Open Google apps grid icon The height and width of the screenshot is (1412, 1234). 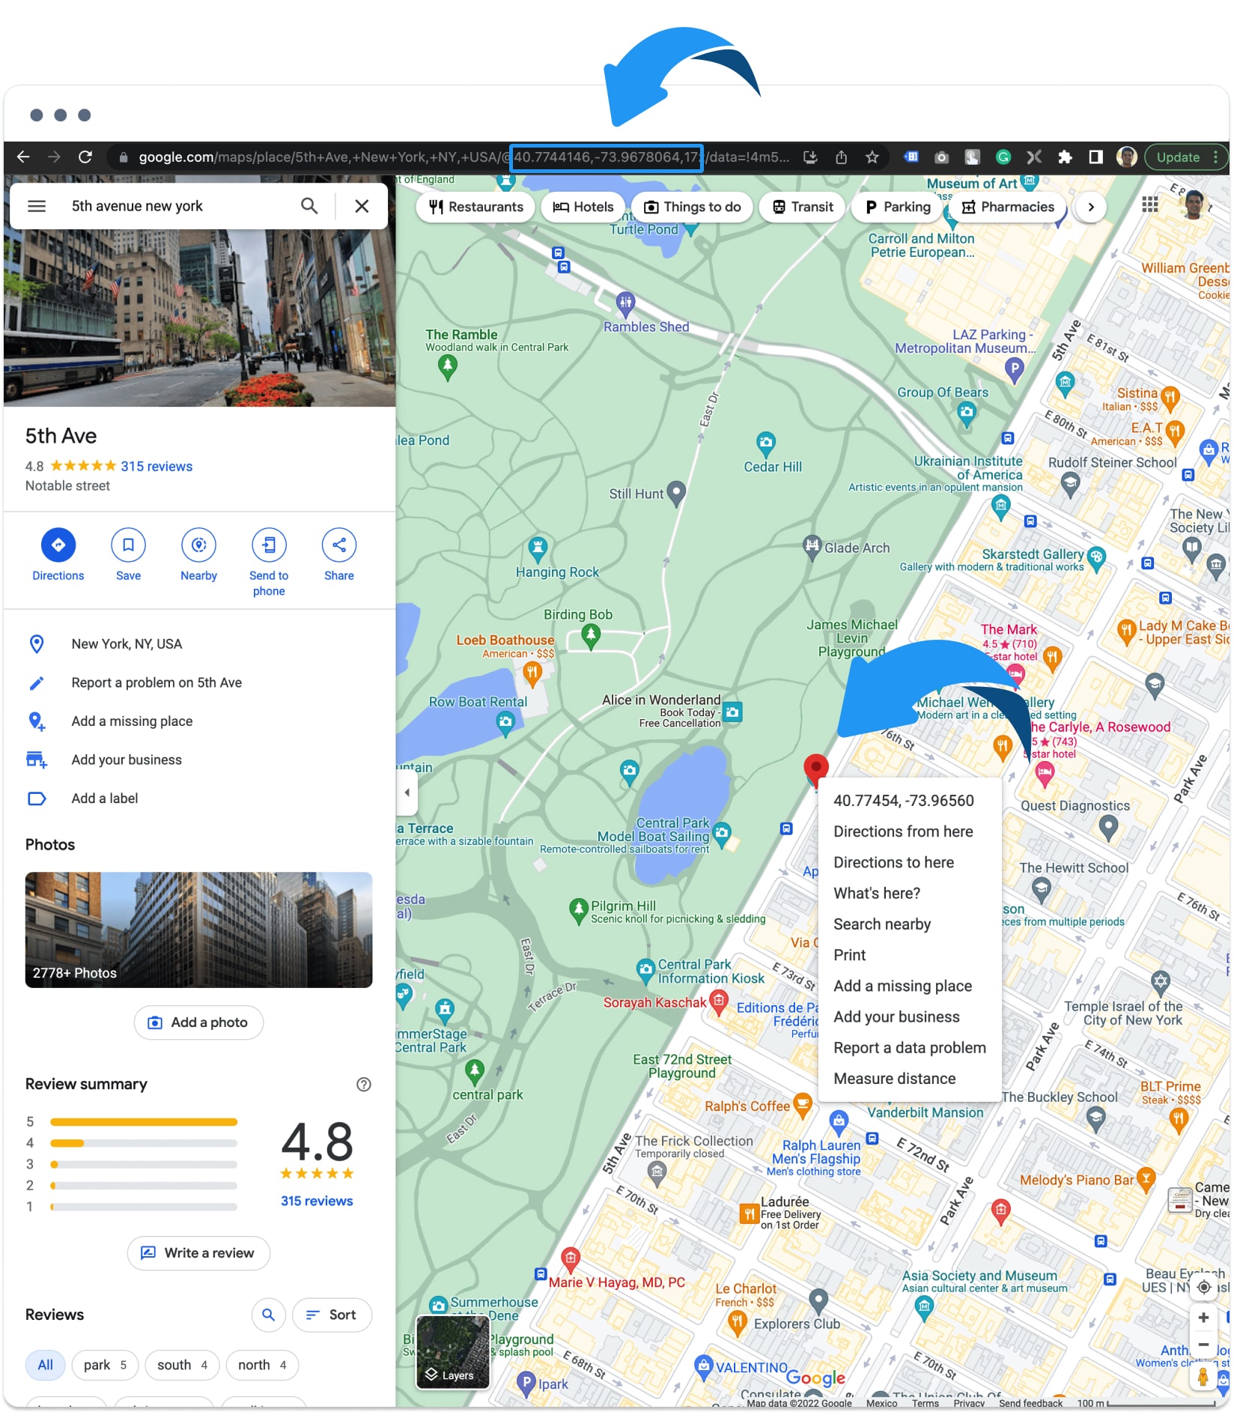[x=1150, y=204]
